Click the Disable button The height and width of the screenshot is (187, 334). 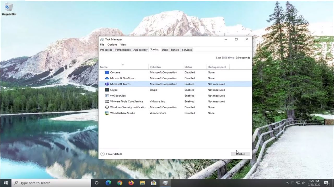240,154
